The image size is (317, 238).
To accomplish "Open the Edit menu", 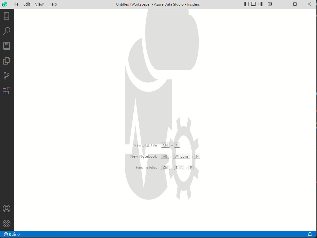I will [x=27, y=4].
